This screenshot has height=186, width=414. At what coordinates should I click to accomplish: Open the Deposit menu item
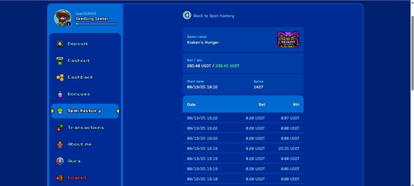tap(85, 44)
